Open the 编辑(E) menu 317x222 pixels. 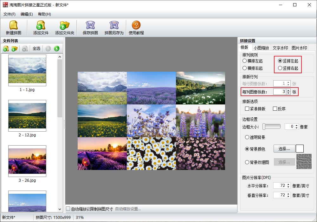click(x=27, y=14)
